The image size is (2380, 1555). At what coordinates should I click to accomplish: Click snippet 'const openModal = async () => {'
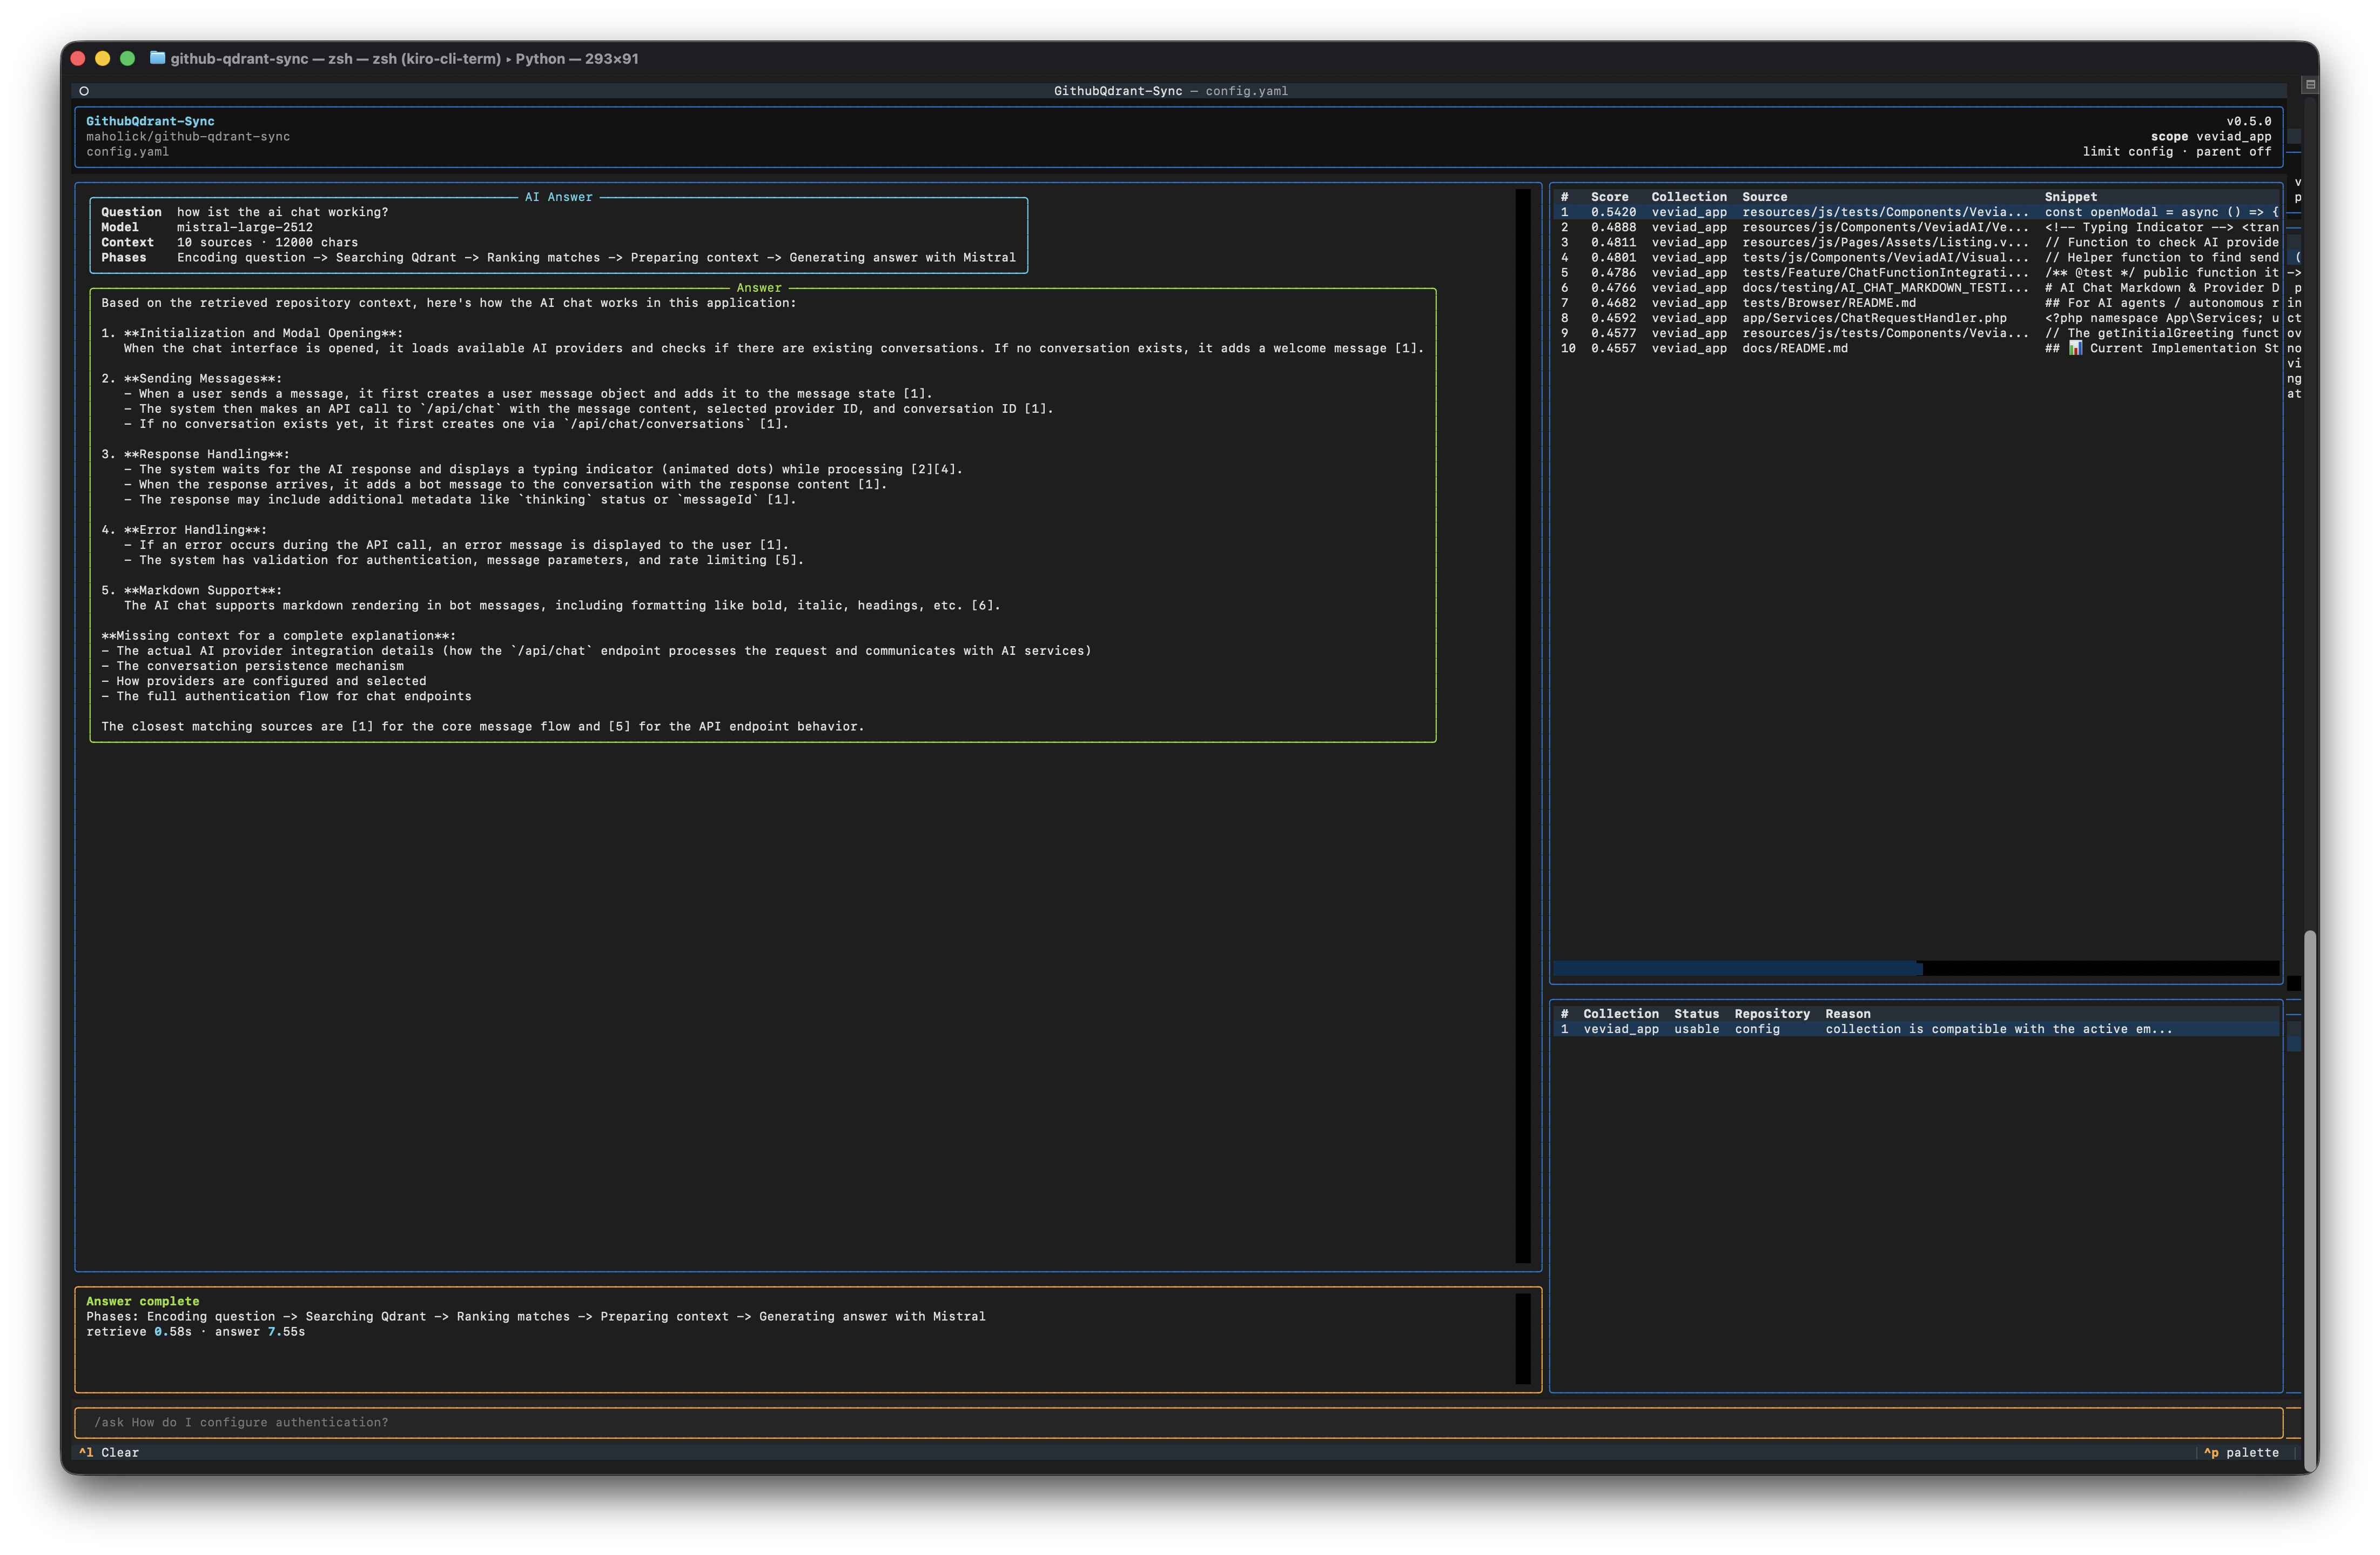point(2161,212)
